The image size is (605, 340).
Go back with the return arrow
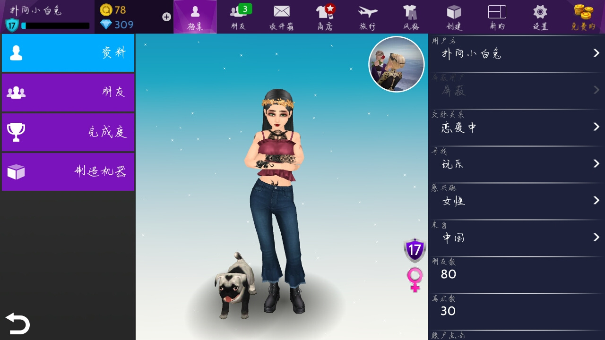(17, 323)
